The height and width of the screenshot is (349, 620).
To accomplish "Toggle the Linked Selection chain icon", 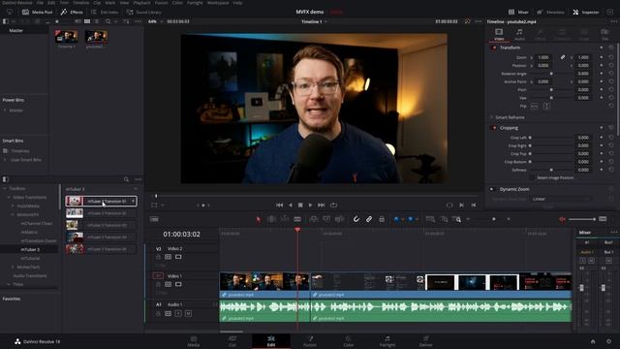I will (369, 219).
